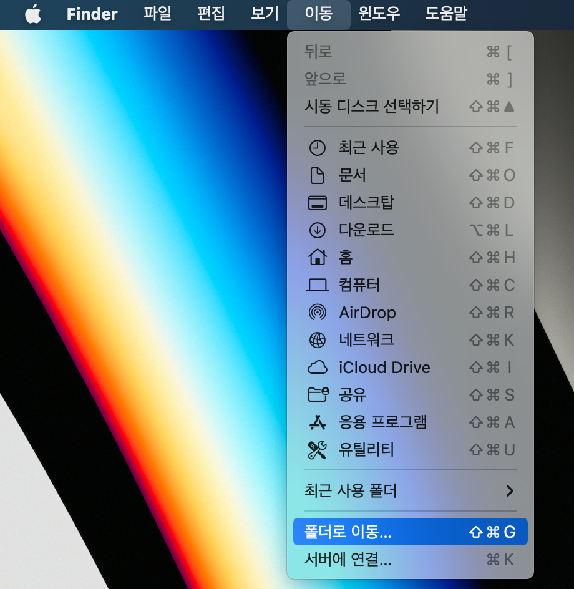Screen dimensions: 574x589
Task: Close the open 이동 menu
Action: [319, 14]
